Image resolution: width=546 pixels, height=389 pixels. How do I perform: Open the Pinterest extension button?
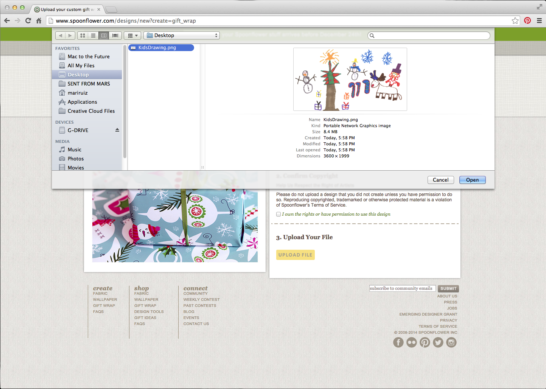point(527,20)
